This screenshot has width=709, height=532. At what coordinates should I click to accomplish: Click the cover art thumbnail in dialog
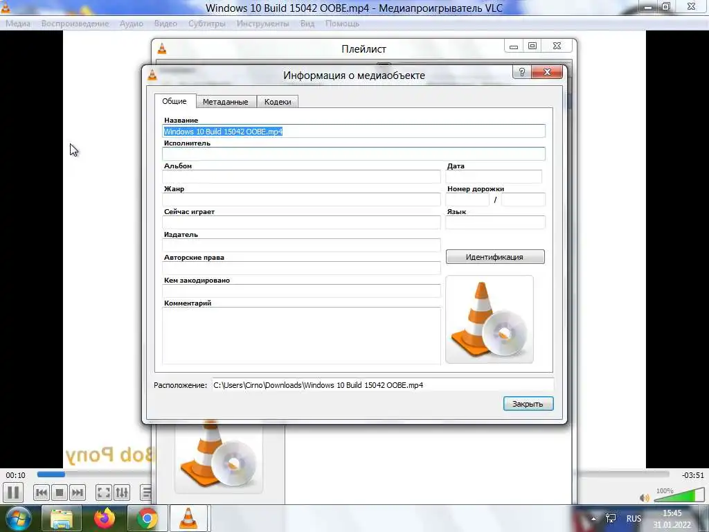point(490,319)
